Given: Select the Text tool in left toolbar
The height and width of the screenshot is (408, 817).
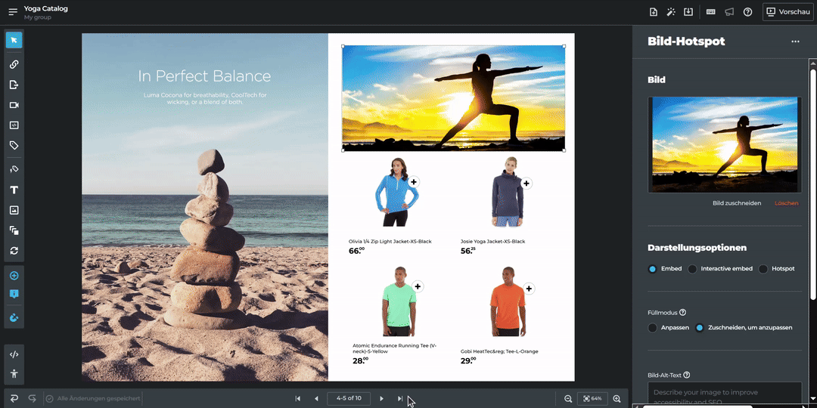Looking at the screenshot, I should (14, 190).
